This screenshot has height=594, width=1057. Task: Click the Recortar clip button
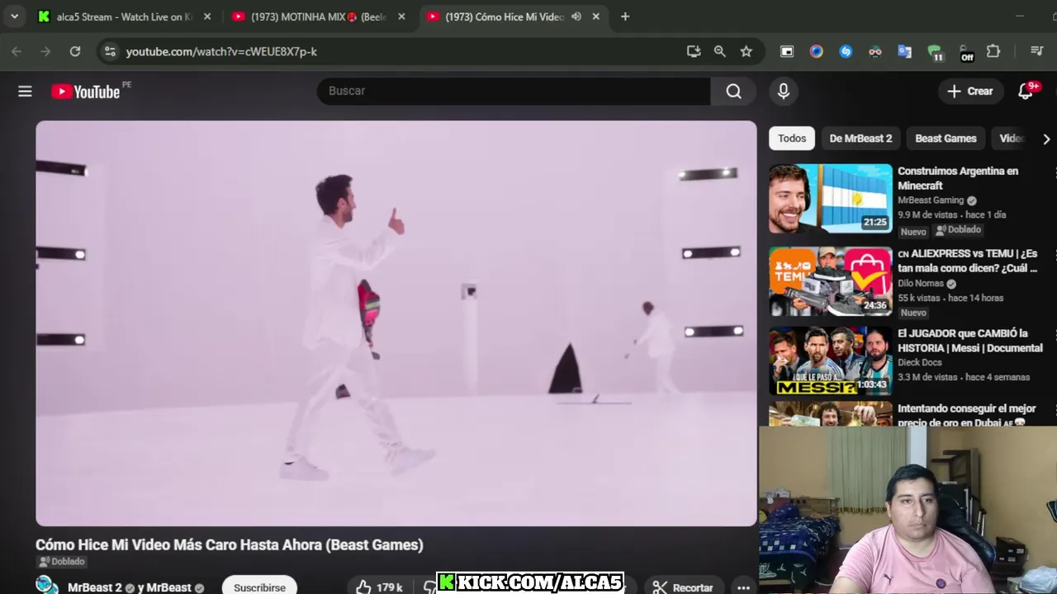[x=683, y=587]
